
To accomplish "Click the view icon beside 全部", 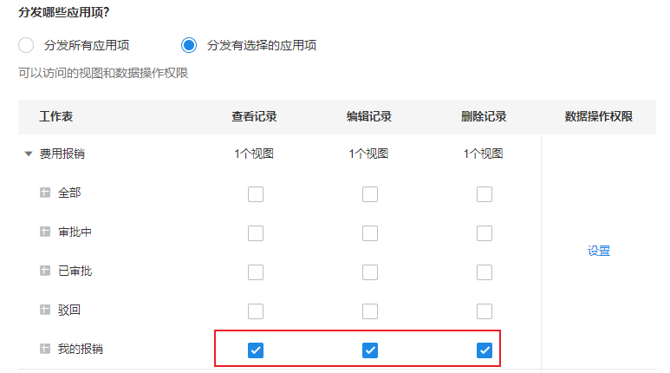I will [x=45, y=193].
